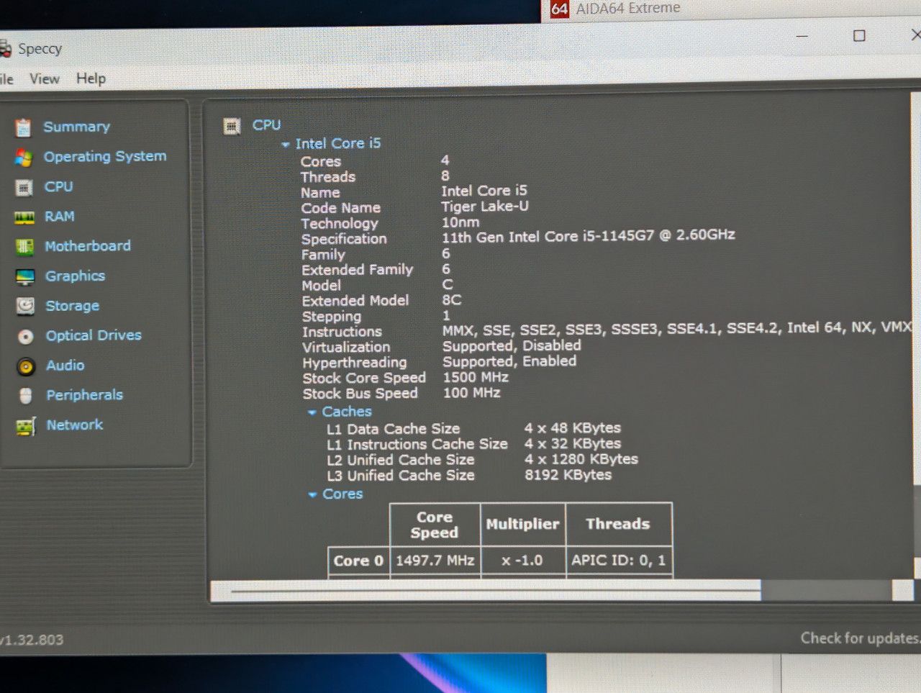The image size is (921, 693).
Task: Select the Storage drive icon
Action: coord(25,307)
